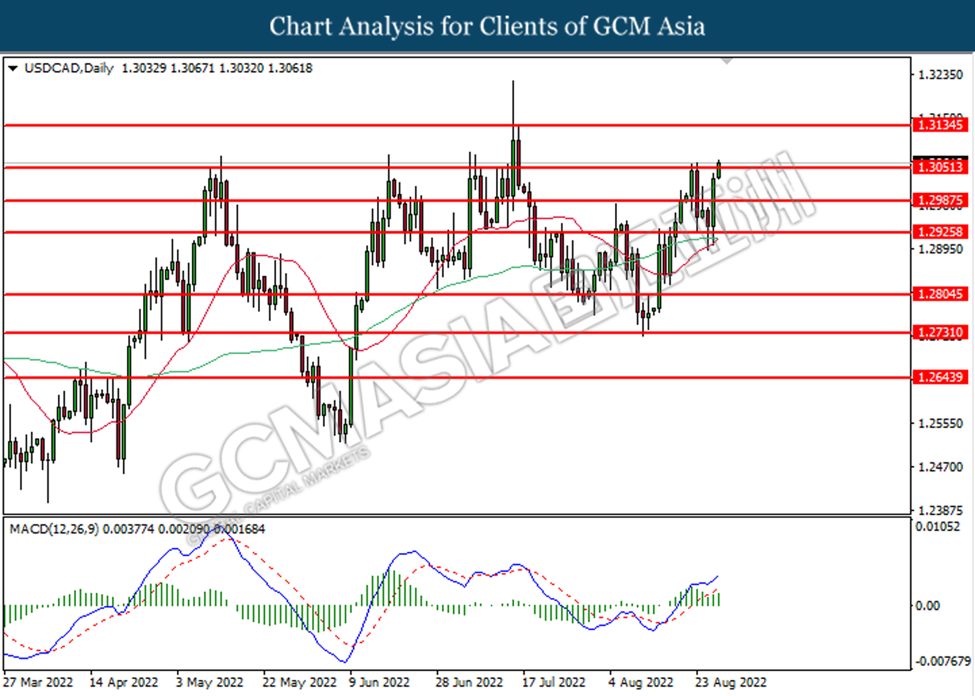This screenshot has height=696, width=975.
Task: Select the 4 Aug 2022 date label
Action: pos(641,682)
